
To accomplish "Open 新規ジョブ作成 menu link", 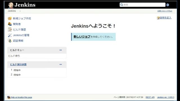I will click(x=22, y=18).
